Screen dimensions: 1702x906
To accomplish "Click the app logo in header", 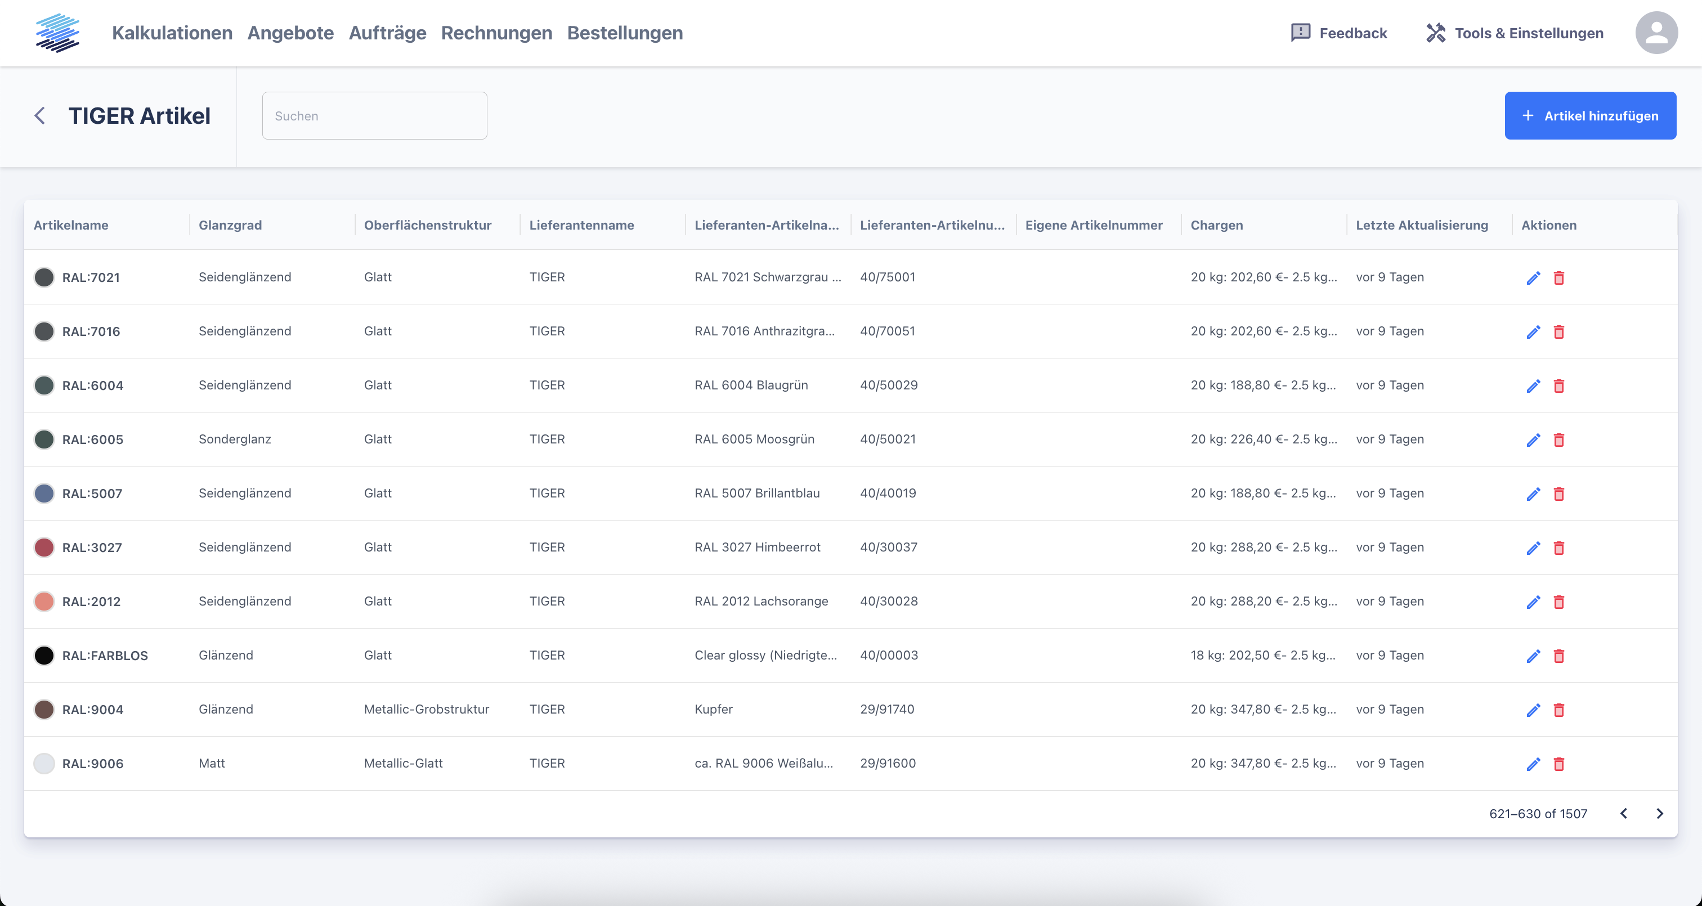I will pos(57,33).
